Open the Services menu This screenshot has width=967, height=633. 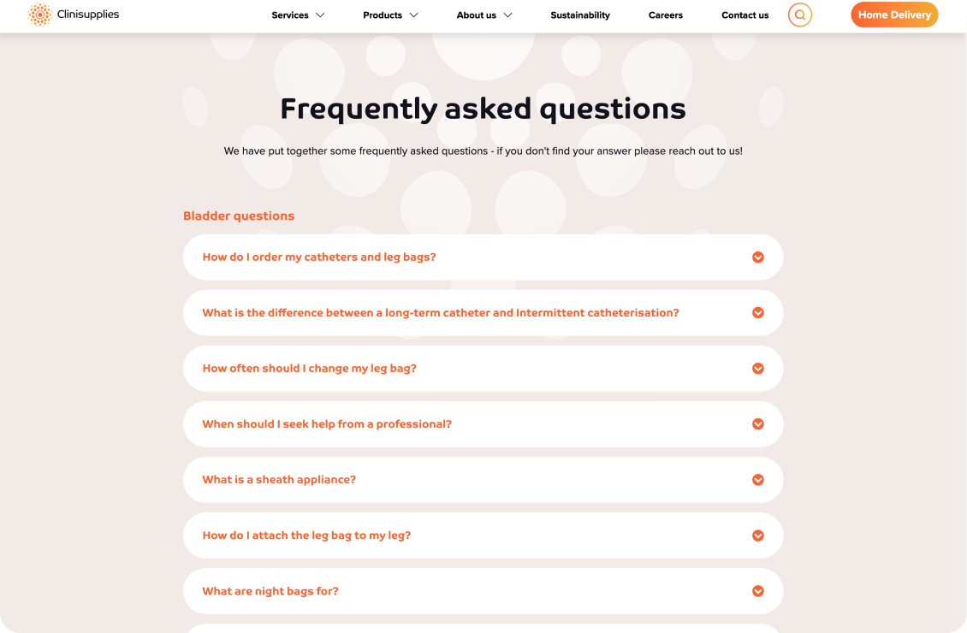pos(290,15)
